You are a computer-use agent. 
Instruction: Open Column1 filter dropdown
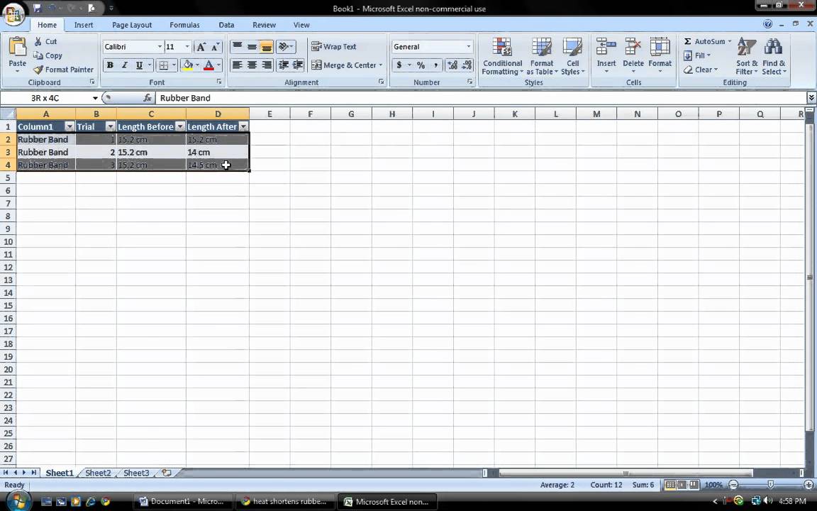pos(70,126)
